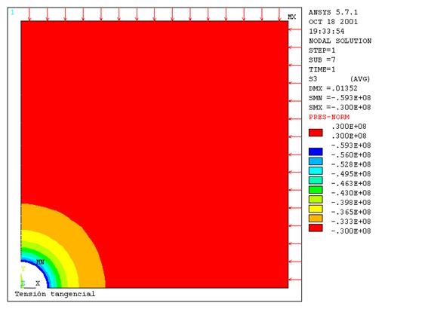This screenshot has width=428, height=309.
Task: Select the cyan legend swatch
Action: [316, 171]
